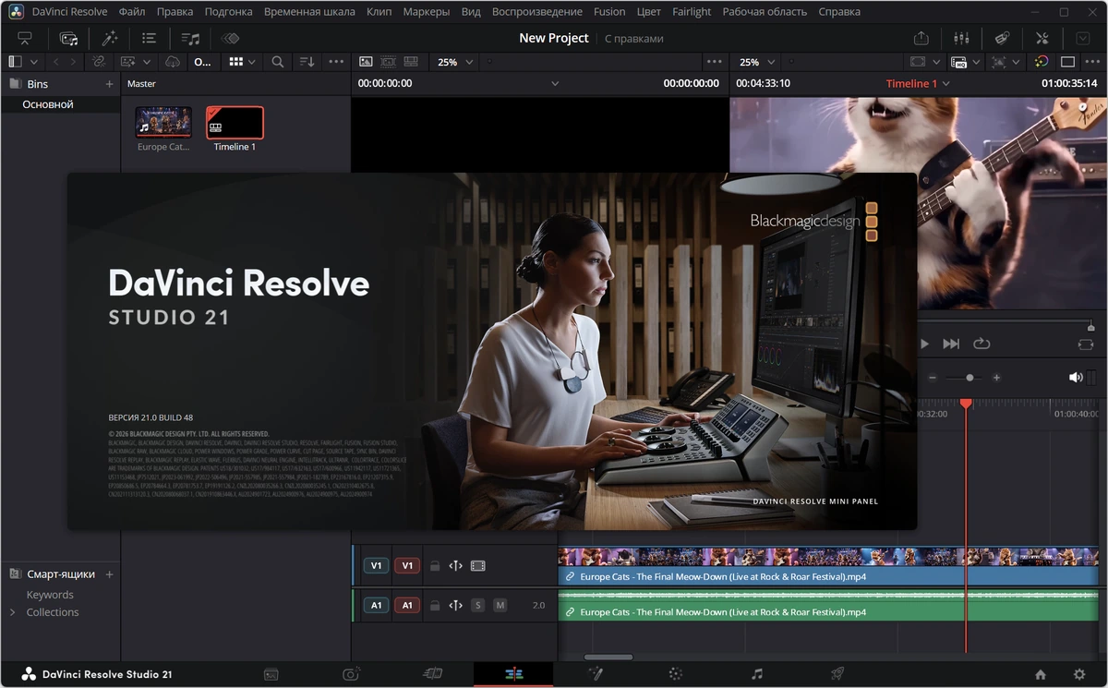Open timeline viewer 25% zoom dropdown
The height and width of the screenshot is (688, 1108).
coord(758,62)
